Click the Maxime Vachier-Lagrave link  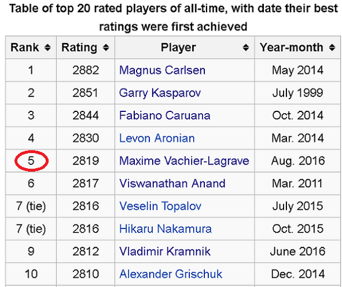[x=184, y=161]
